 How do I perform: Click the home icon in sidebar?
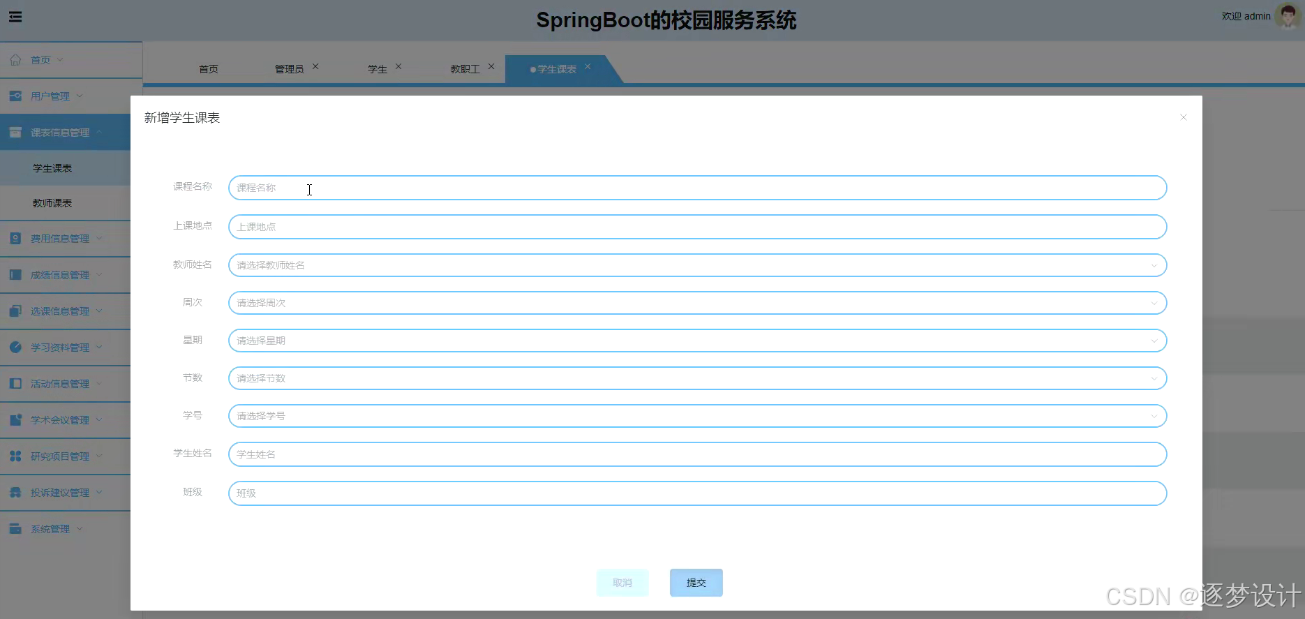15,60
